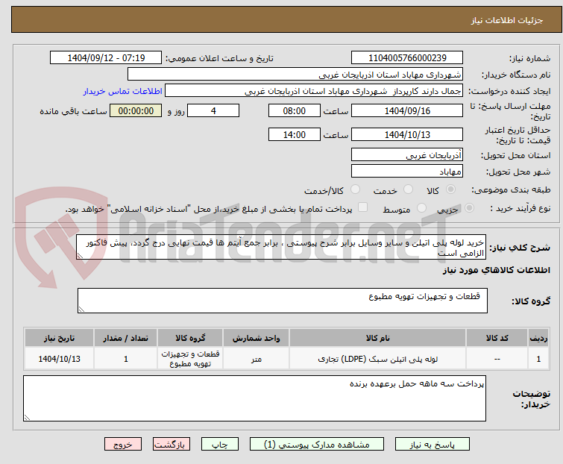Select the 'خدمت' radio button

pyautogui.click(x=408, y=189)
